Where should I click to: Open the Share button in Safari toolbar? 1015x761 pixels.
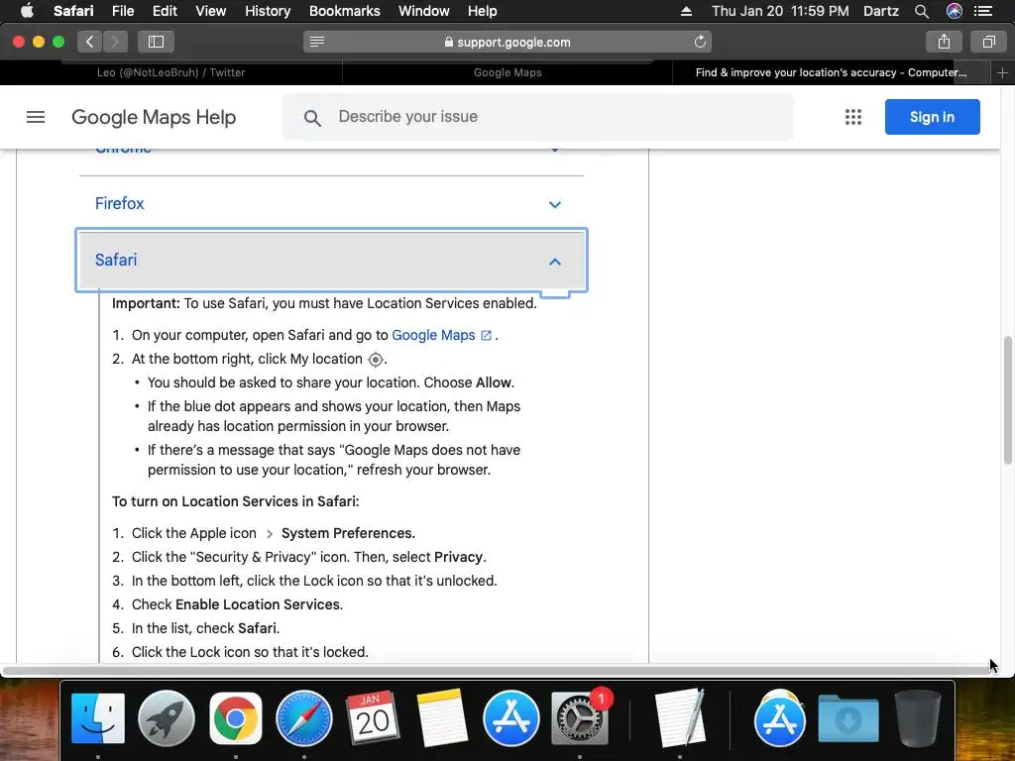pyautogui.click(x=944, y=42)
